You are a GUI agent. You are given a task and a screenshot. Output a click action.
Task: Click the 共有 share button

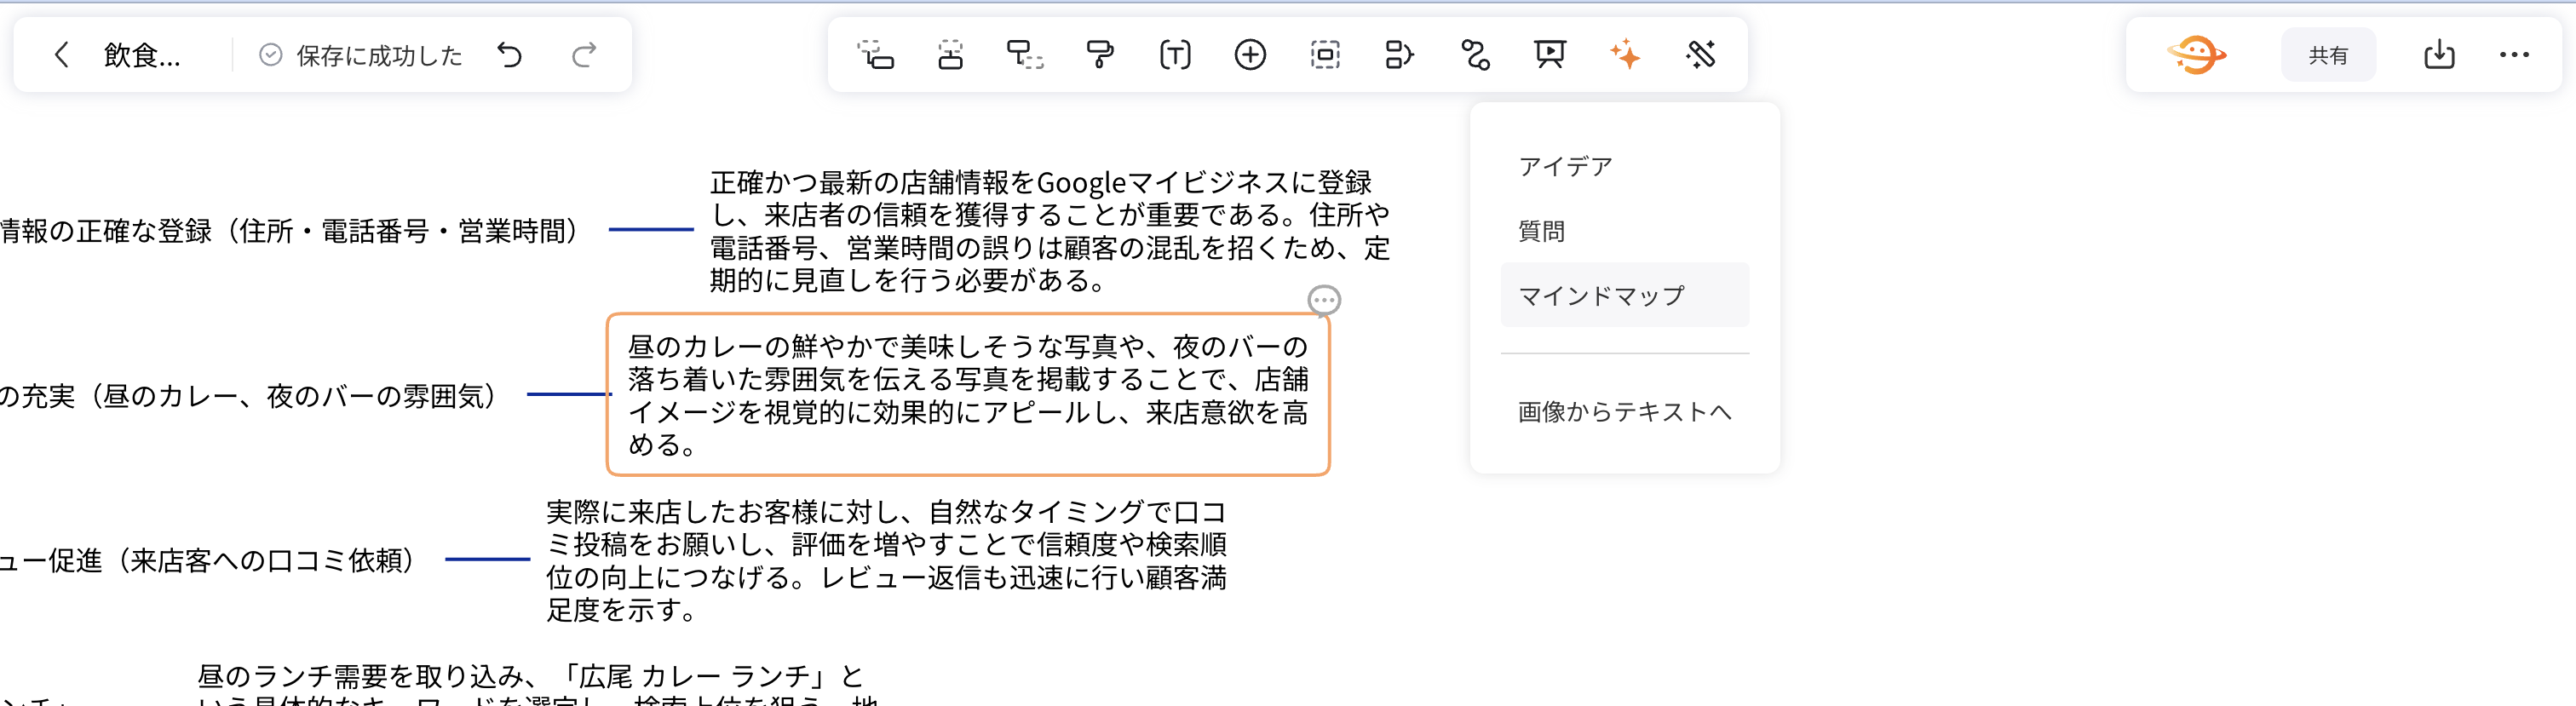click(x=2328, y=55)
